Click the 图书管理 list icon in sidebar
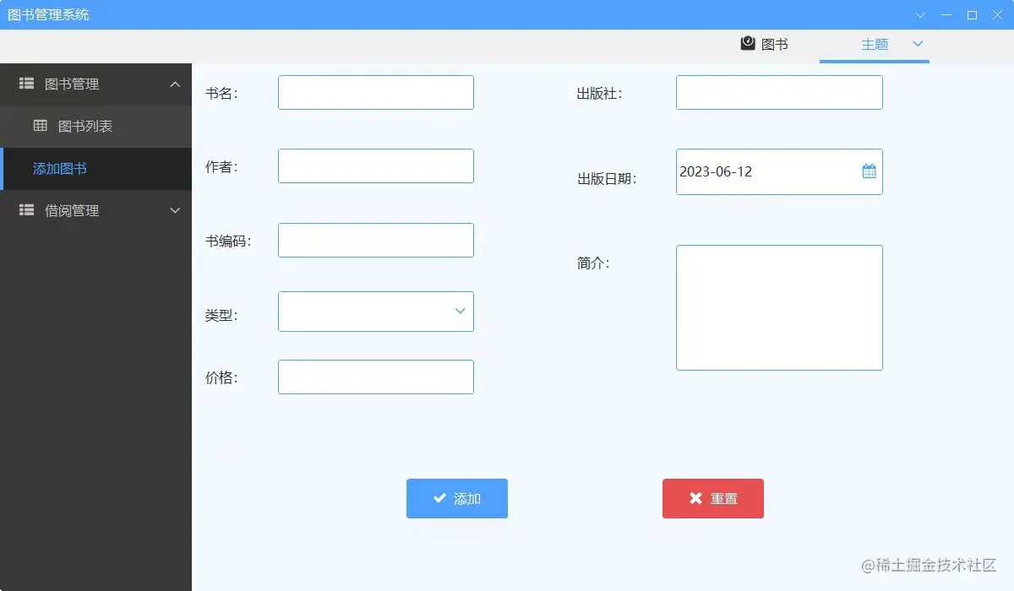Viewport: 1014px width, 591px height. (25, 84)
